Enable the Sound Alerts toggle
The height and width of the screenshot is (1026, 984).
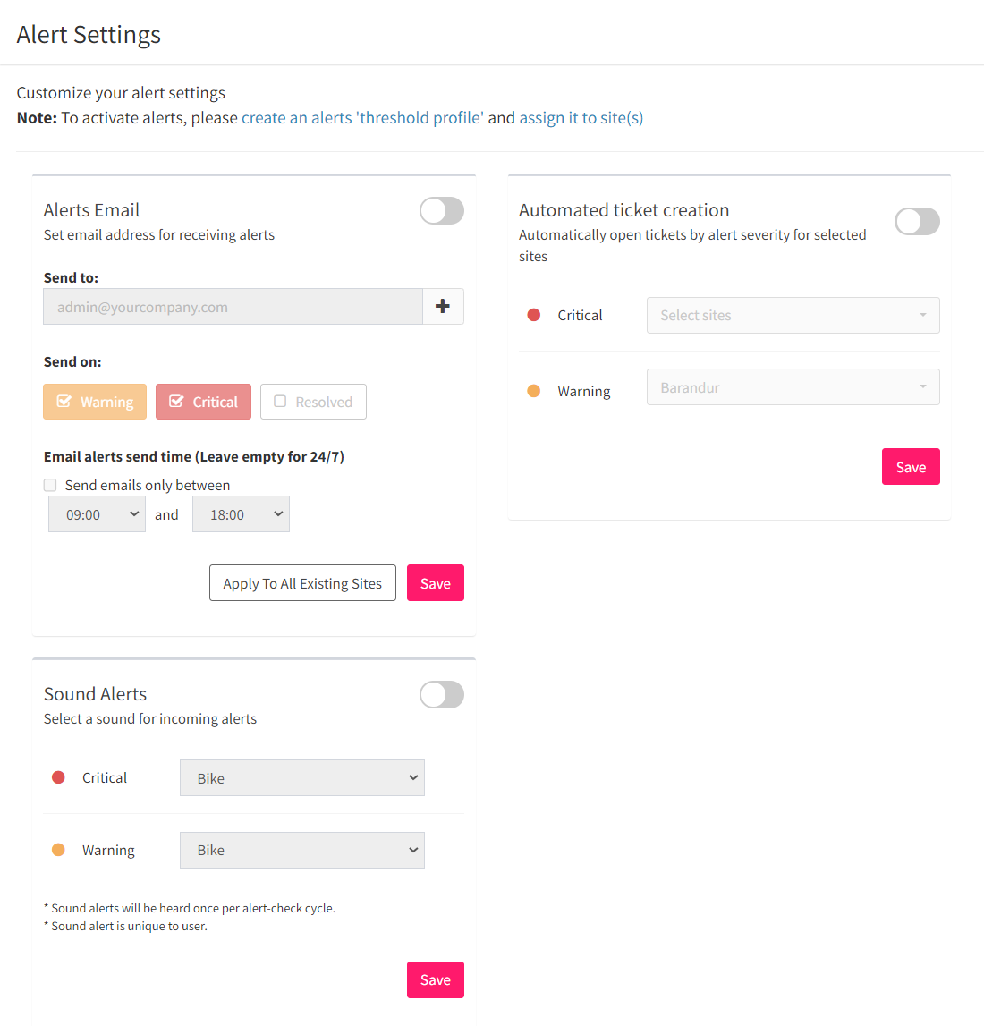[442, 695]
